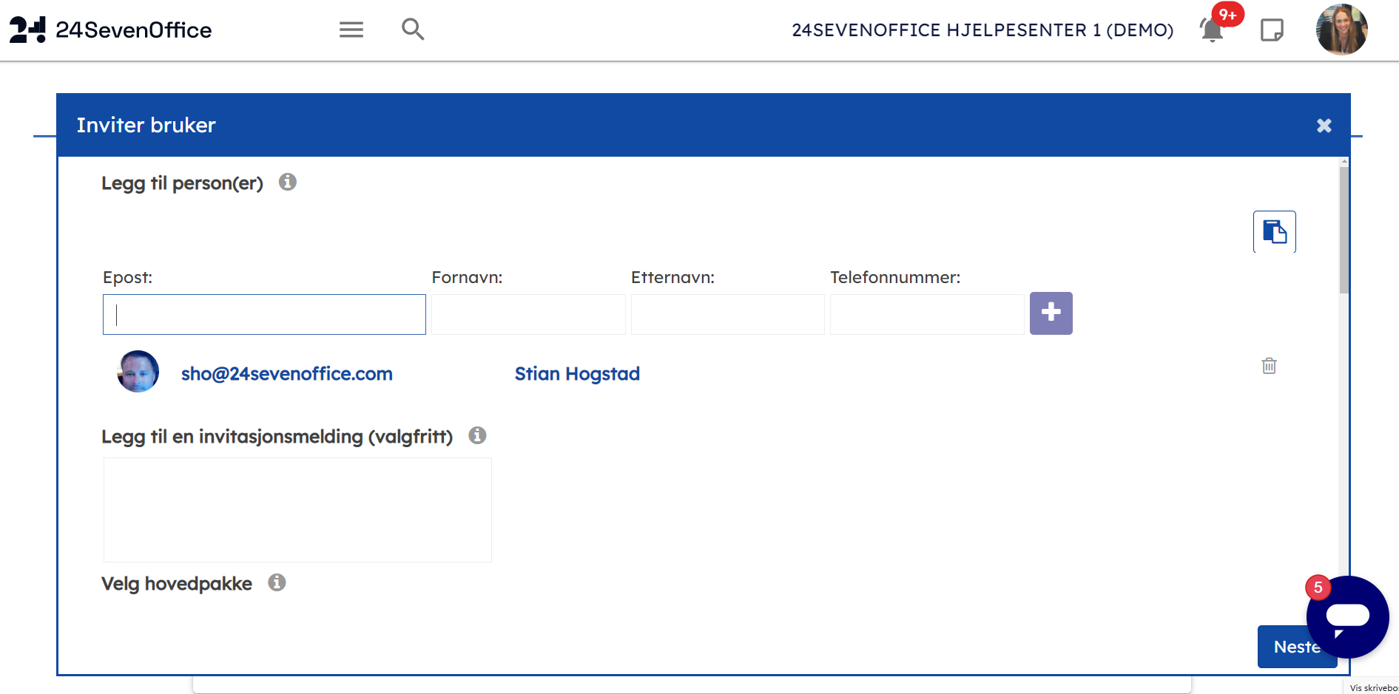Open the hamburger main menu

[x=351, y=30]
